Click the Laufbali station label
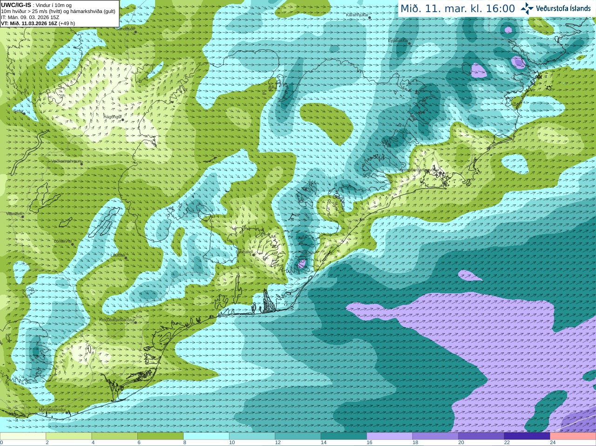596x446 pixels. 118,255
